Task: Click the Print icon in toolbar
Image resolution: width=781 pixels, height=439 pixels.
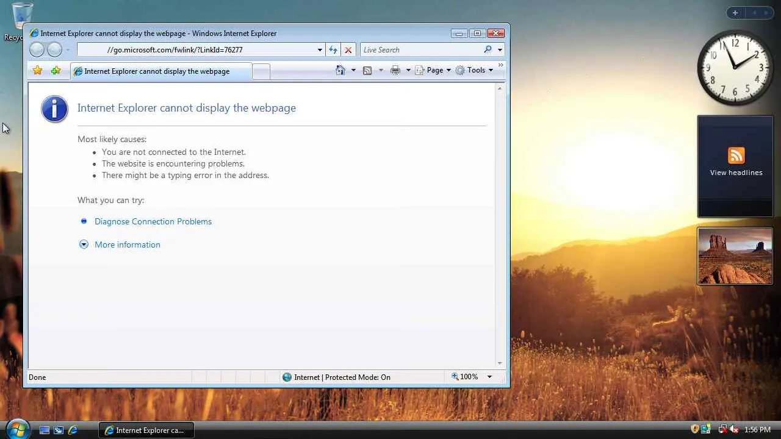Action: [395, 70]
